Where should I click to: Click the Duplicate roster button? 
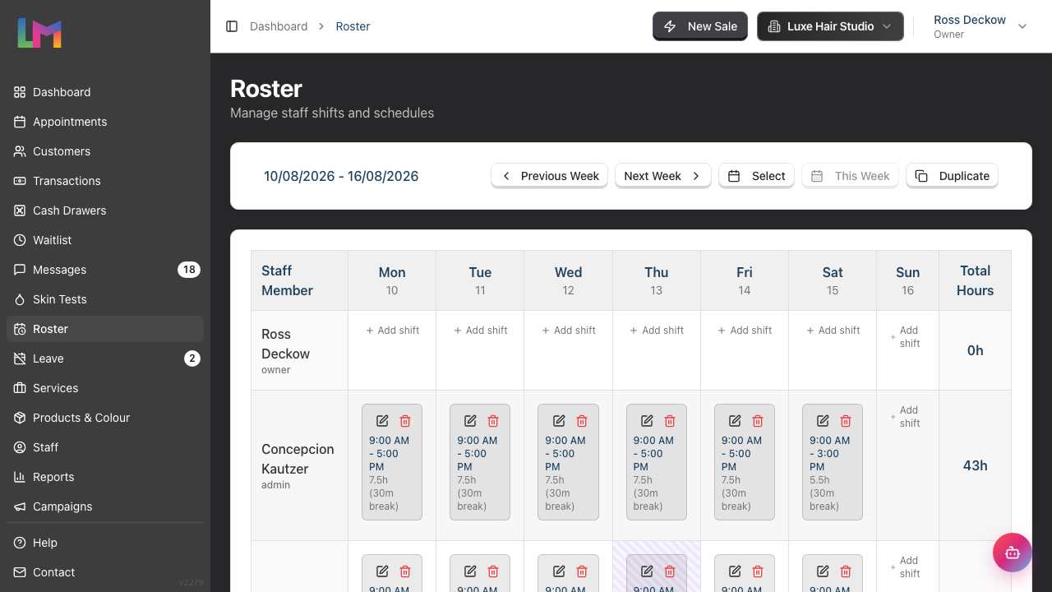coord(952,176)
